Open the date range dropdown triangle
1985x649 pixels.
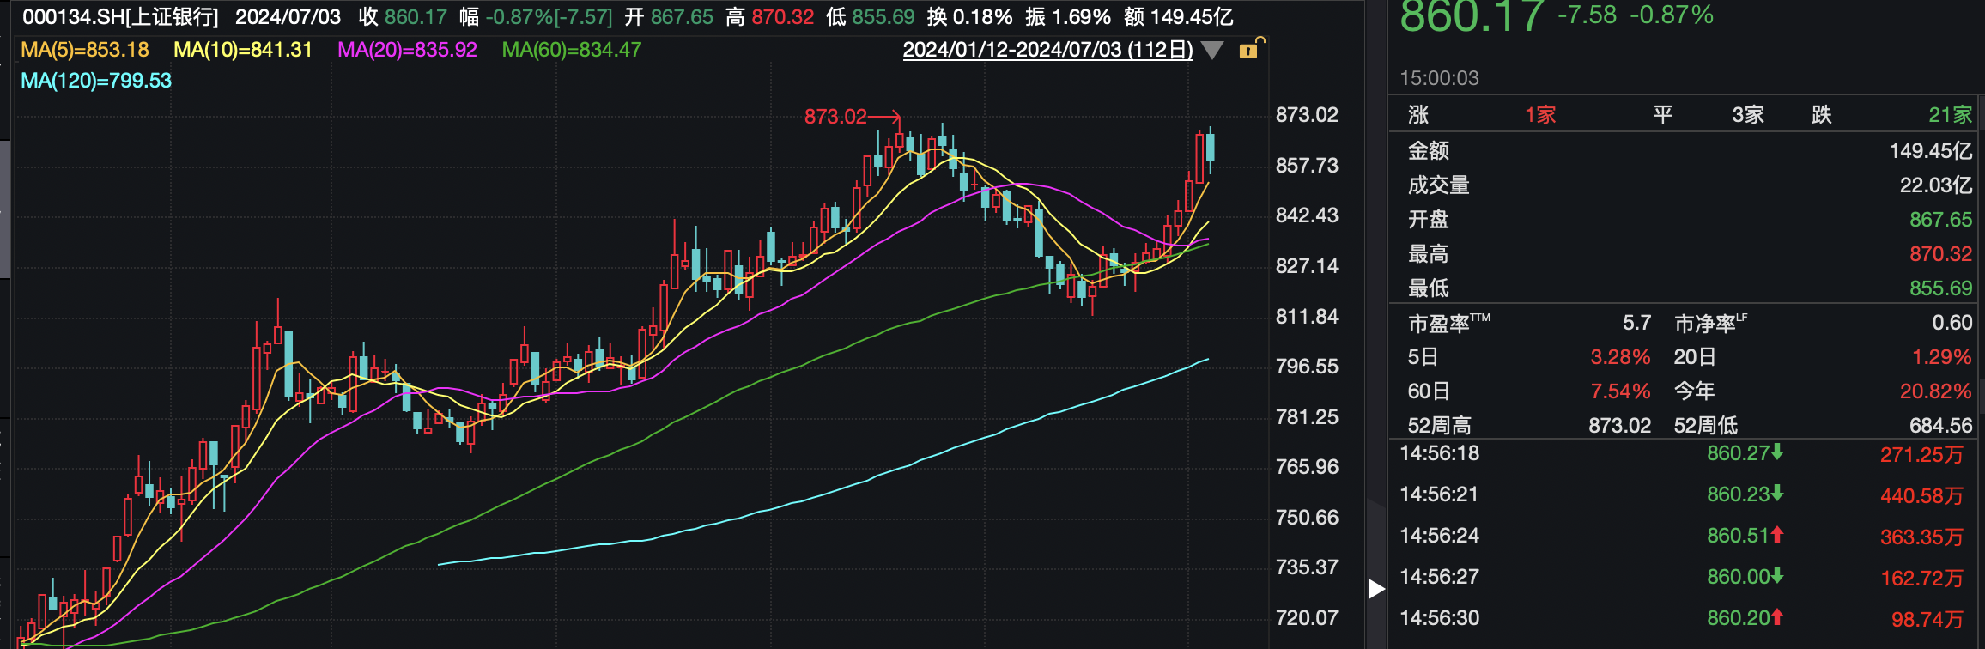tap(1212, 51)
